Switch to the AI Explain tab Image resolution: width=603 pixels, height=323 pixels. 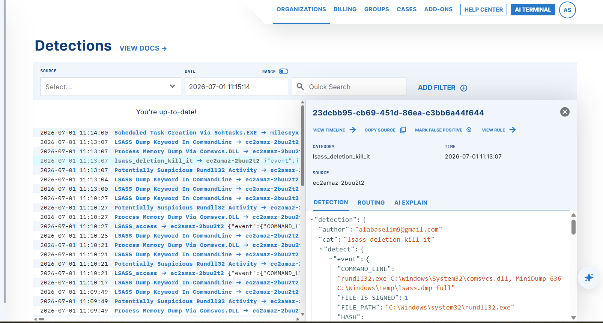point(411,203)
